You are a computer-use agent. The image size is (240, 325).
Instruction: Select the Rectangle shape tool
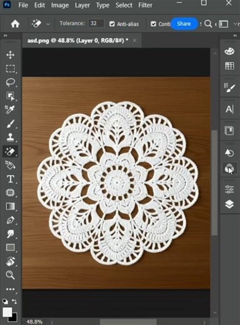pyautogui.click(x=10, y=247)
